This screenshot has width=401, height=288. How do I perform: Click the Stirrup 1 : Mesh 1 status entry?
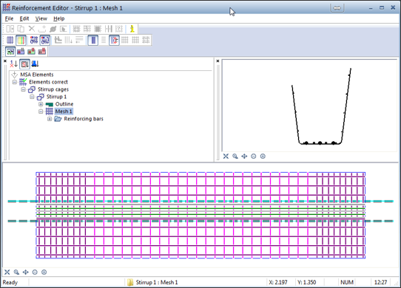(157, 282)
